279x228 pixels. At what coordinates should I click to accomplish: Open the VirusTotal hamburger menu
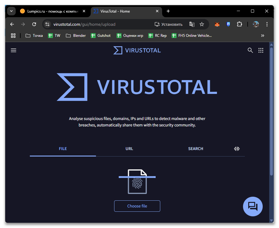[14, 50]
